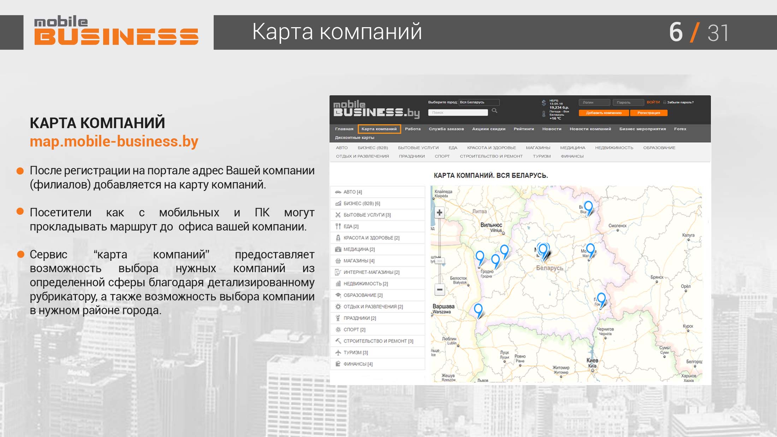The width and height of the screenshot is (777, 437).
Task: Select СТРОИТЕЛЬСТВО И РЕМОНТ top category
Action: point(491,156)
